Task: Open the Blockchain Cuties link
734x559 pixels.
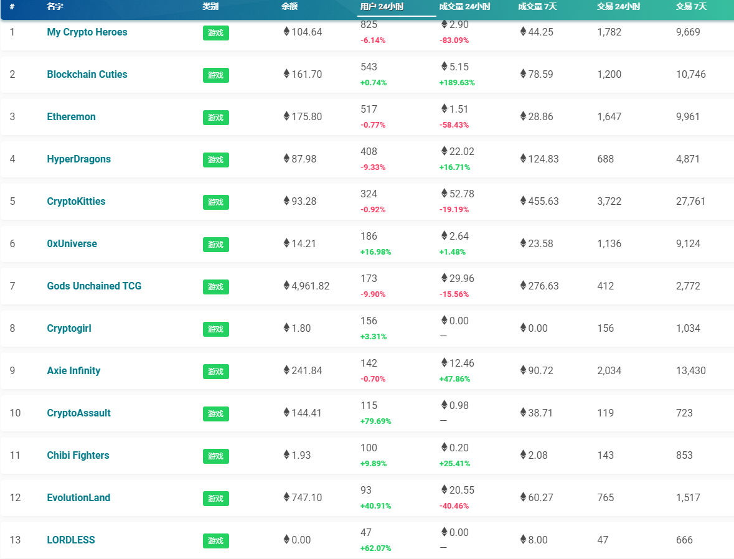Action: click(x=87, y=75)
